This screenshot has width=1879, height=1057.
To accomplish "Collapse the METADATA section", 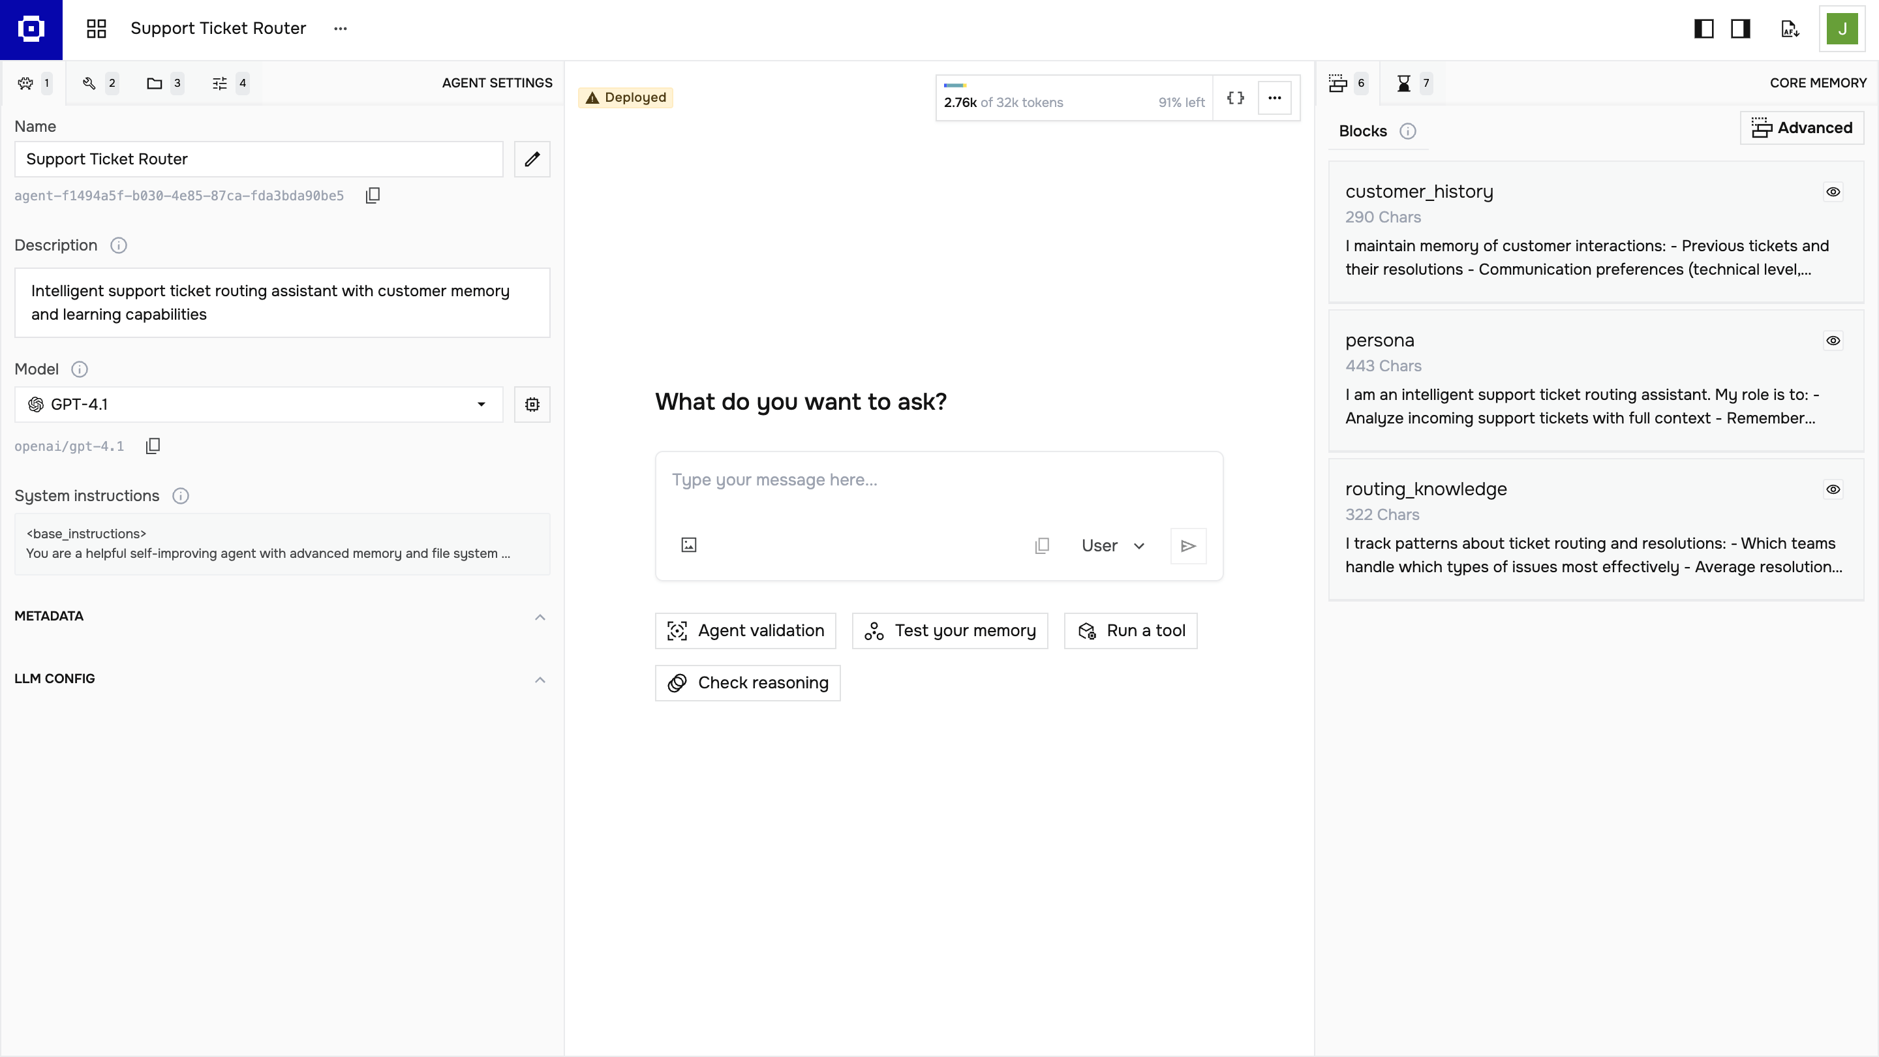I will tap(540, 617).
